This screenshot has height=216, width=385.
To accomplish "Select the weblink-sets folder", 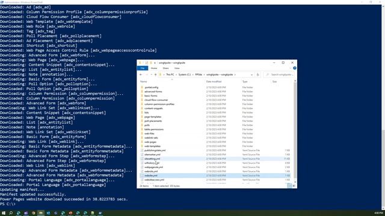I will pos(151,137).
